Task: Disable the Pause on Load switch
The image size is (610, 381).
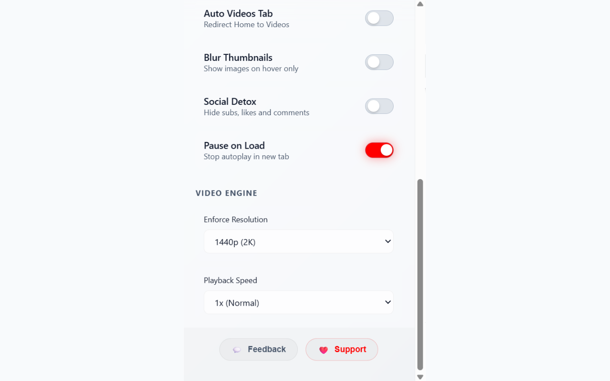Action: click(379, 150)
